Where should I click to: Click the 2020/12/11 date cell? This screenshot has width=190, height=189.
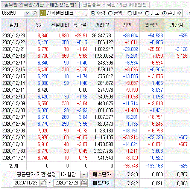(14, 90)
